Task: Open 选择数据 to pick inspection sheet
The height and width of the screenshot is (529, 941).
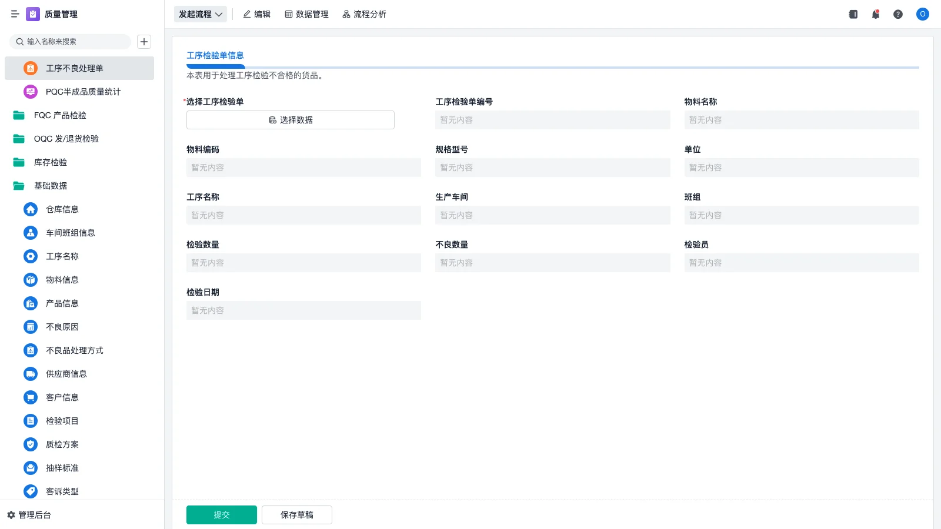Action: [x=290, y=119]
